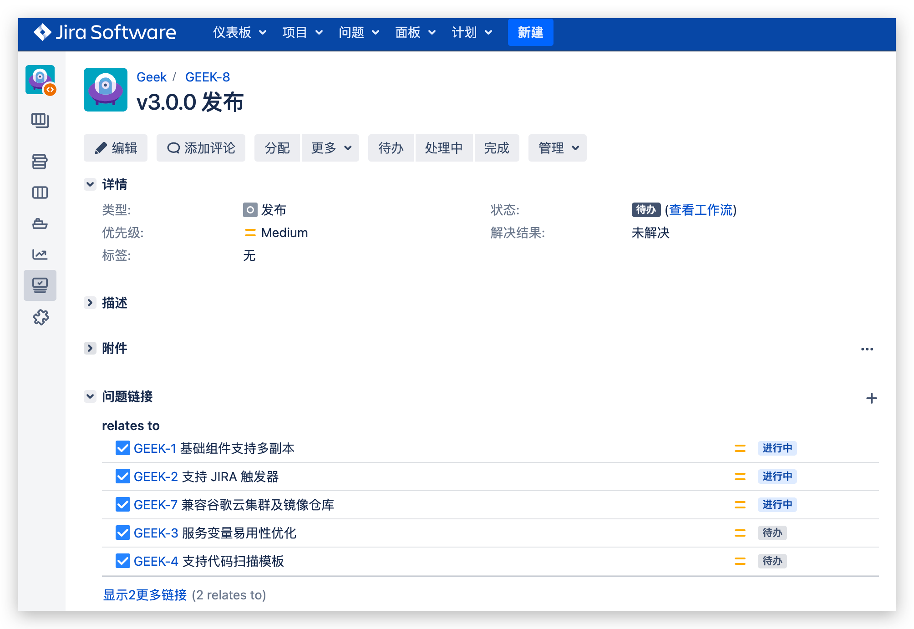Click the 进行中 badge on GEEK-1 row

click(x=777, y=448)
